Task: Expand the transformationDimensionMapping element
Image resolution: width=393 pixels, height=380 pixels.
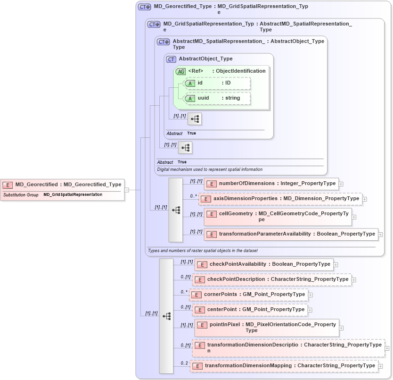Action: point(380,365)
